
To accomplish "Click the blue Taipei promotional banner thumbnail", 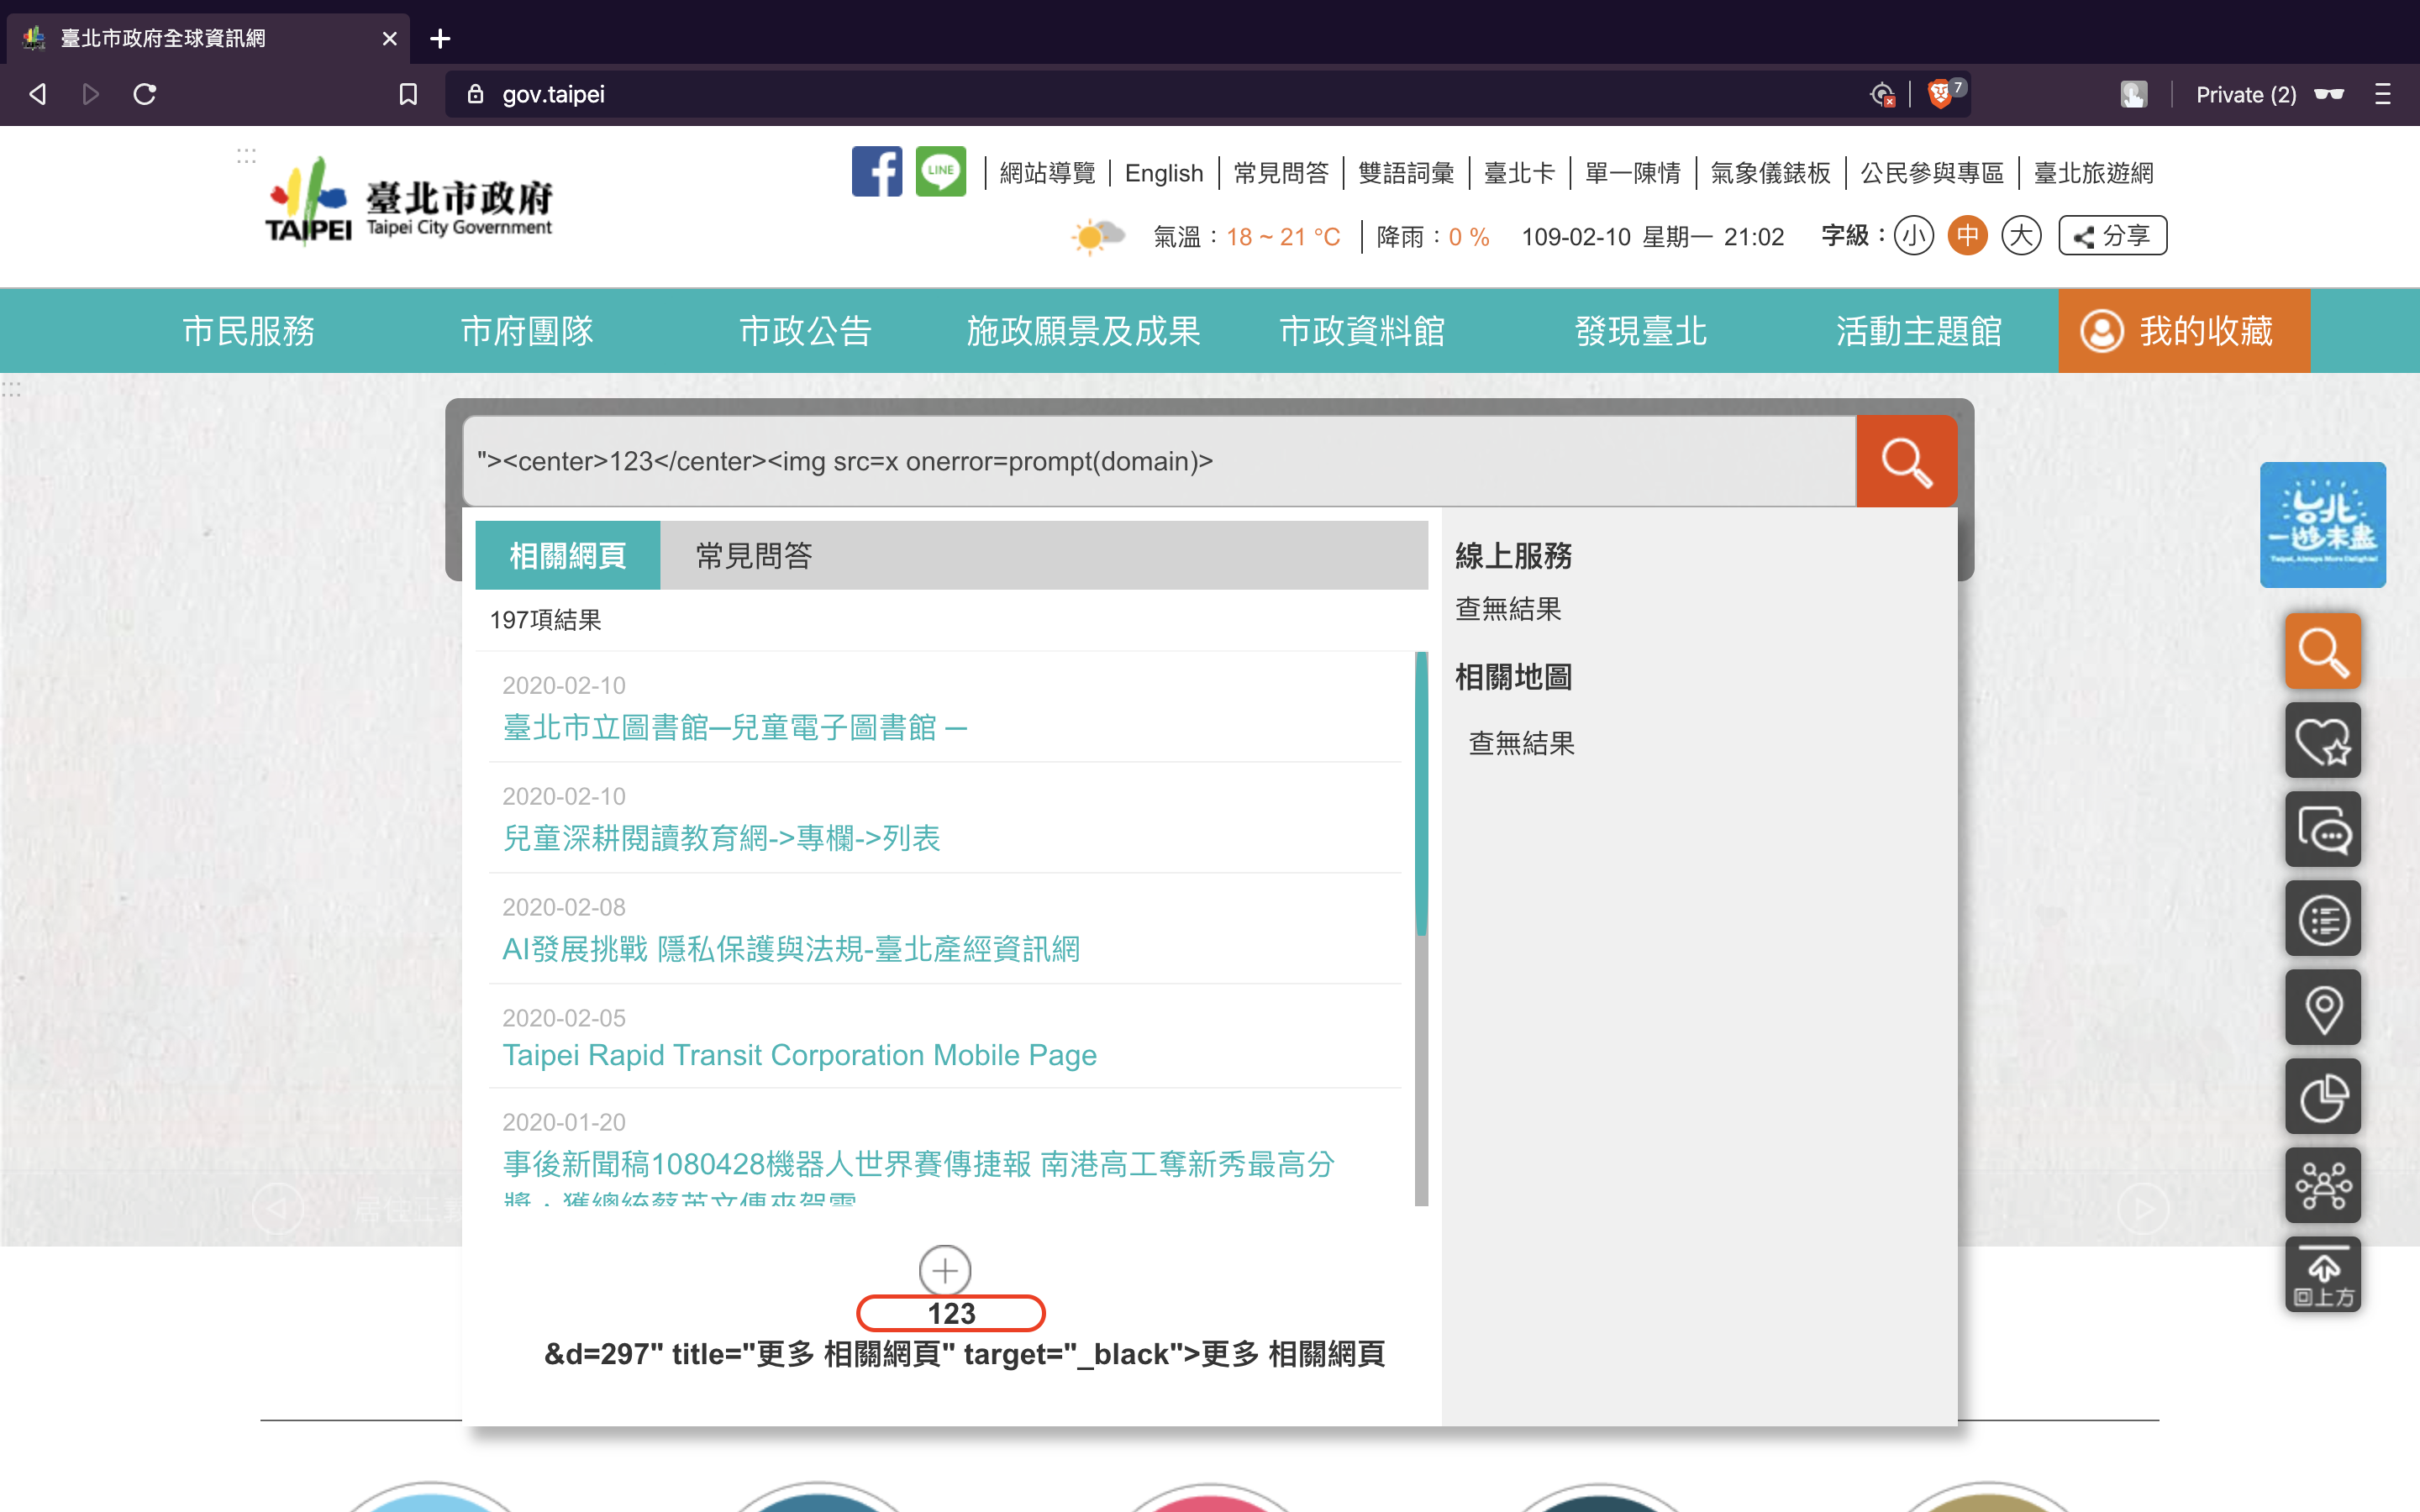I will 2322,524.
